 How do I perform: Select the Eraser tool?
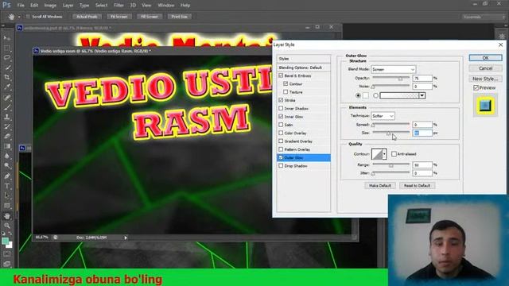click(7, 137)
